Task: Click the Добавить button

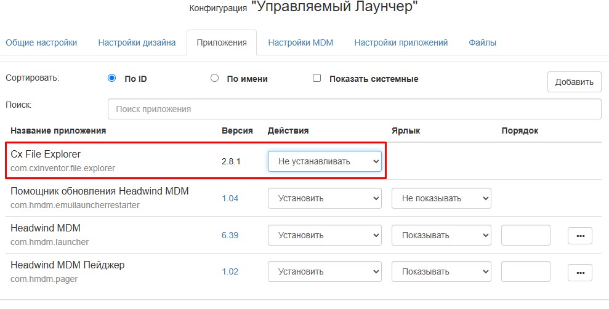Action: [575, 82]
